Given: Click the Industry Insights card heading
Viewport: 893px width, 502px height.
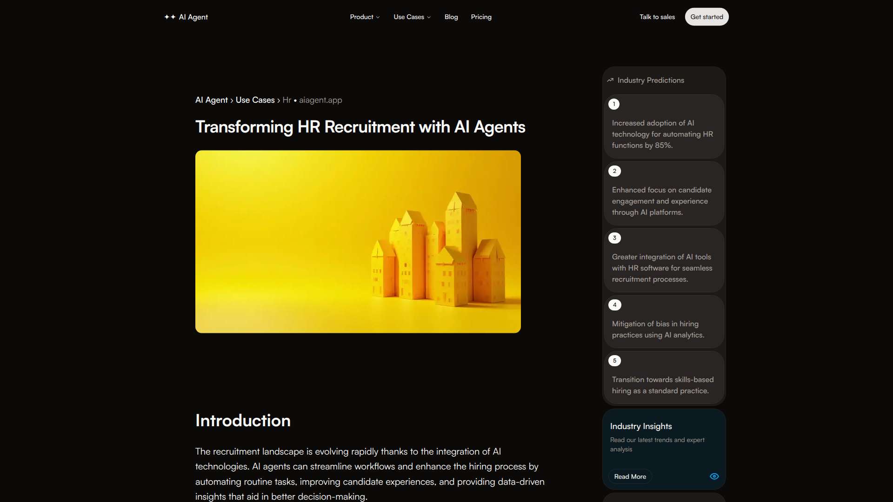Looking at the screenshot, I should (641, 426).
